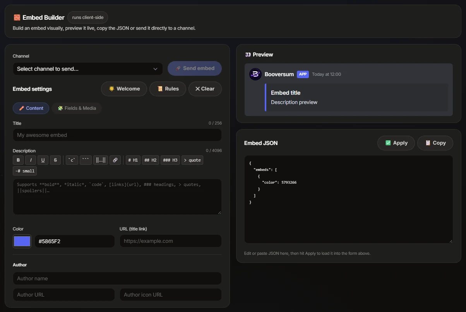Switch to Fields & Media tab
The image size is (466, 312).
[77, 108]
